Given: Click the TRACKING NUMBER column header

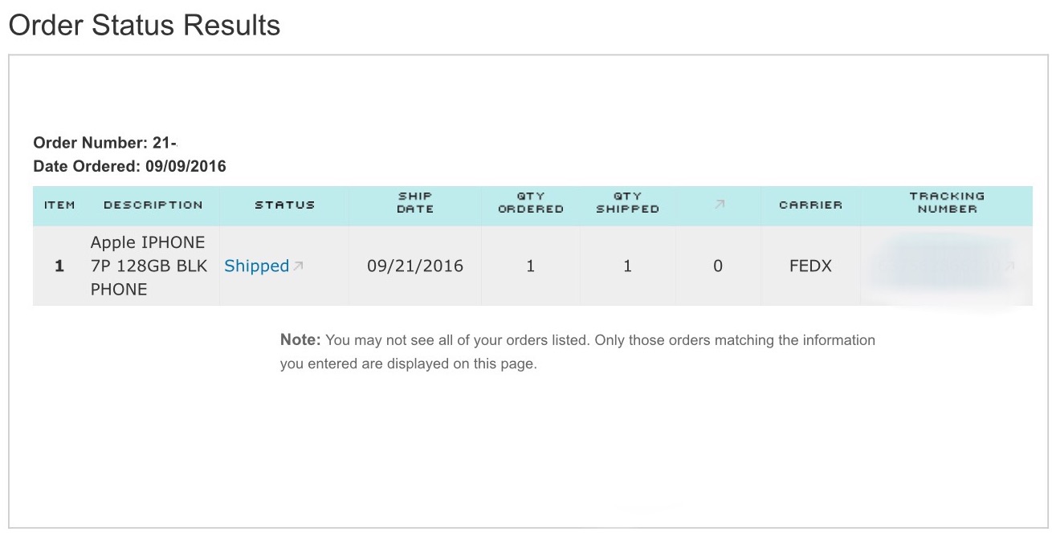Looking at the screenshot, I should pyautogui.click(x=948, y=202).
